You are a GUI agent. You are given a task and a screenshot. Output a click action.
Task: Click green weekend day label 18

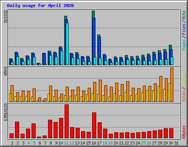click(105, 143)
